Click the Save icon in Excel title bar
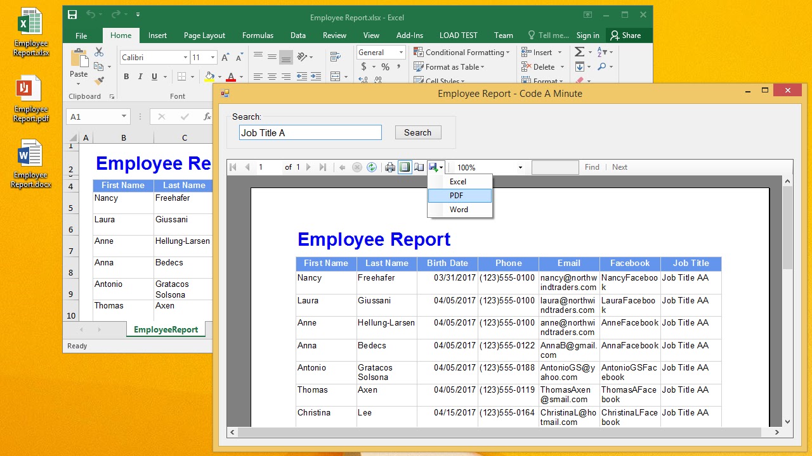 72,15
